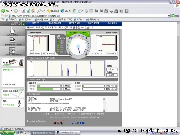Click the green Refresh page icon
The height and width of the screenshot is (135, 180).
pyautogui.click(x=28, y=11)
